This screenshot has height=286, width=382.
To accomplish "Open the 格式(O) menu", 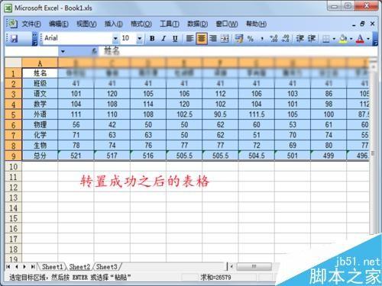I will [x=141, y=24].
